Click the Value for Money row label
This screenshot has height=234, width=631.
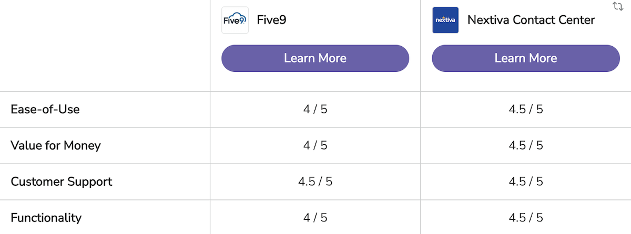point(55,145)
